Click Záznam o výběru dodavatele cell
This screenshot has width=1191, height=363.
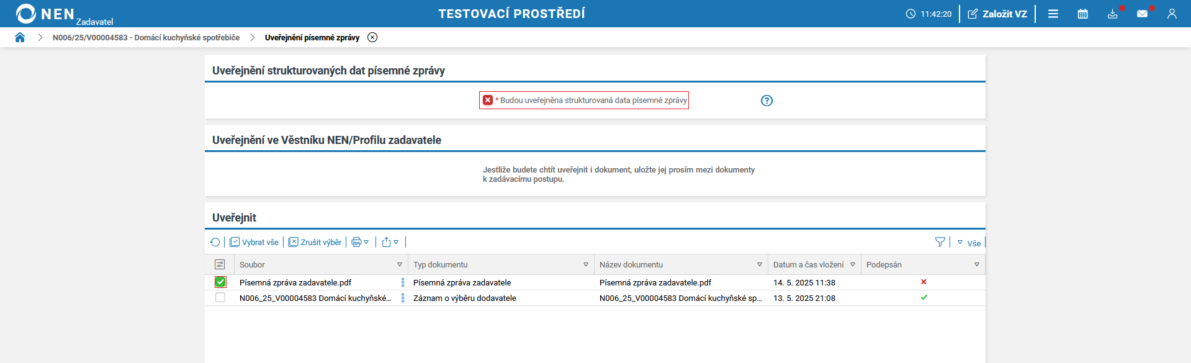point(465,298)
